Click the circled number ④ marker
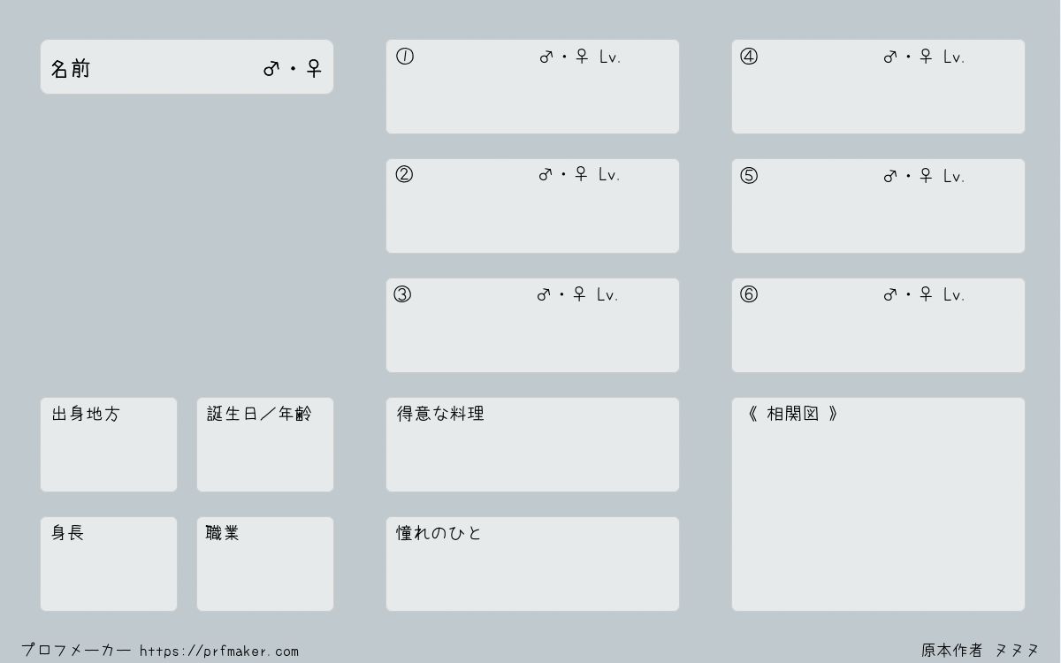The width and height of the screenshot is (1061, 663). tap(749, 57)
